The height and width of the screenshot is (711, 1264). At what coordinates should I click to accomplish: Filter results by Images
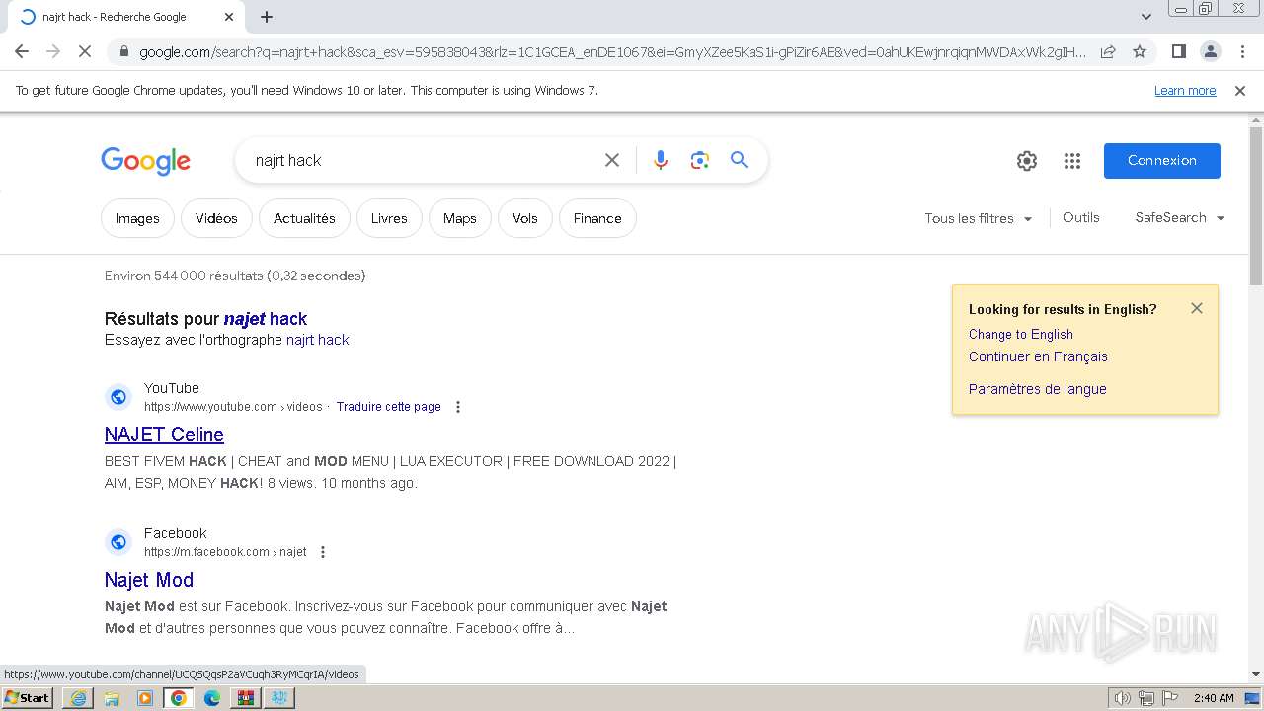[137, 218]
